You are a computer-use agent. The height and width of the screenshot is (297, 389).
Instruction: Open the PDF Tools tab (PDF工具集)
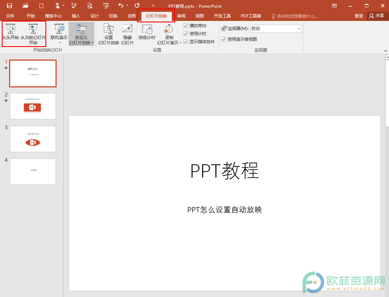tap(251, 16)
